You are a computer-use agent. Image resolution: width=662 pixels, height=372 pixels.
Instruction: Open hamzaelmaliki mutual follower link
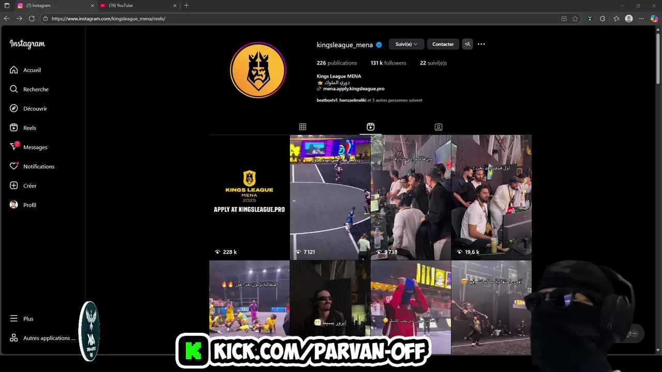point(353,100)
